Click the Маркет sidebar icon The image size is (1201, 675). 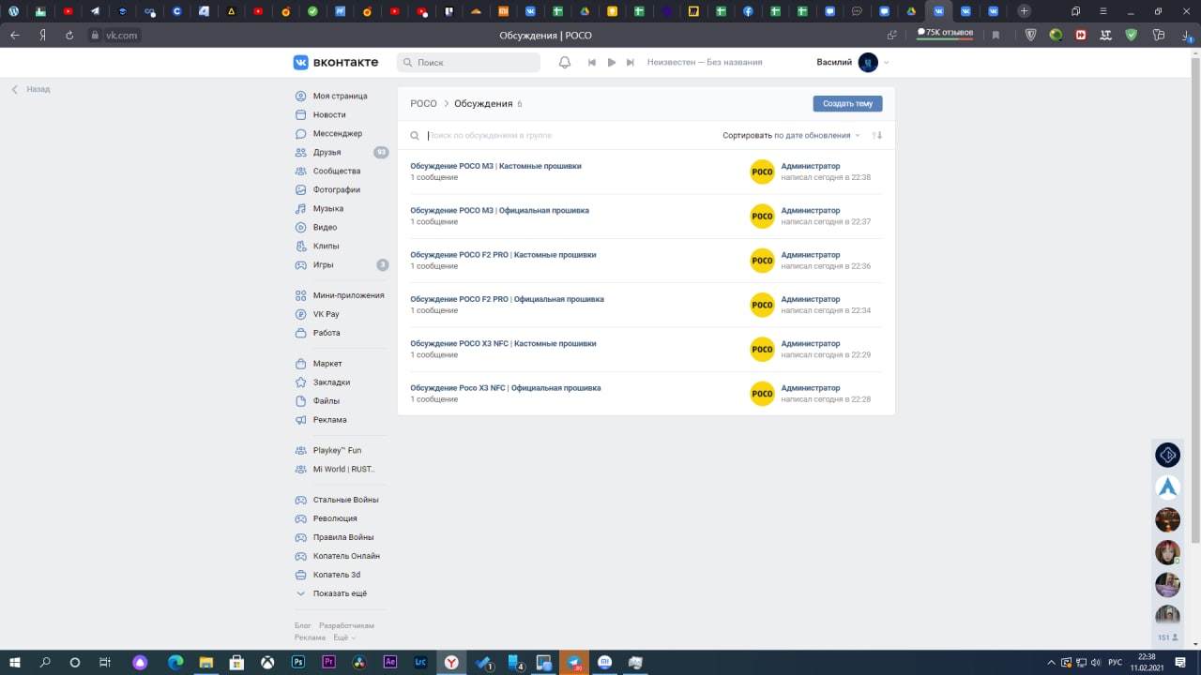(x=301, y=363)
